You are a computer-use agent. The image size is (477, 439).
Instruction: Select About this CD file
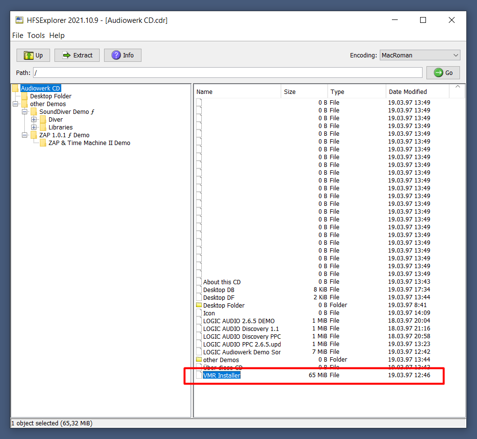(x=222, y=282)
